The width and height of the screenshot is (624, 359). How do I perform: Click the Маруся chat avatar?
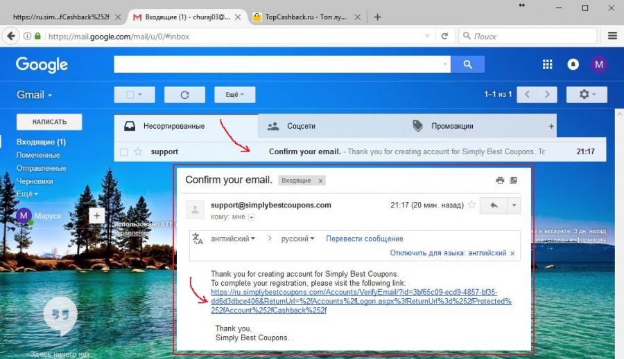click(24, 216)
